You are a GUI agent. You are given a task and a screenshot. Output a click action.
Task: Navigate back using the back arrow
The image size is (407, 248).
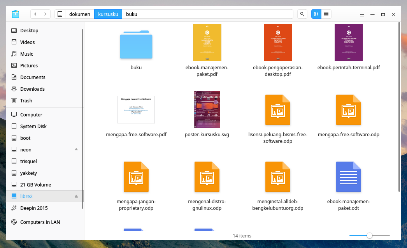35,14
